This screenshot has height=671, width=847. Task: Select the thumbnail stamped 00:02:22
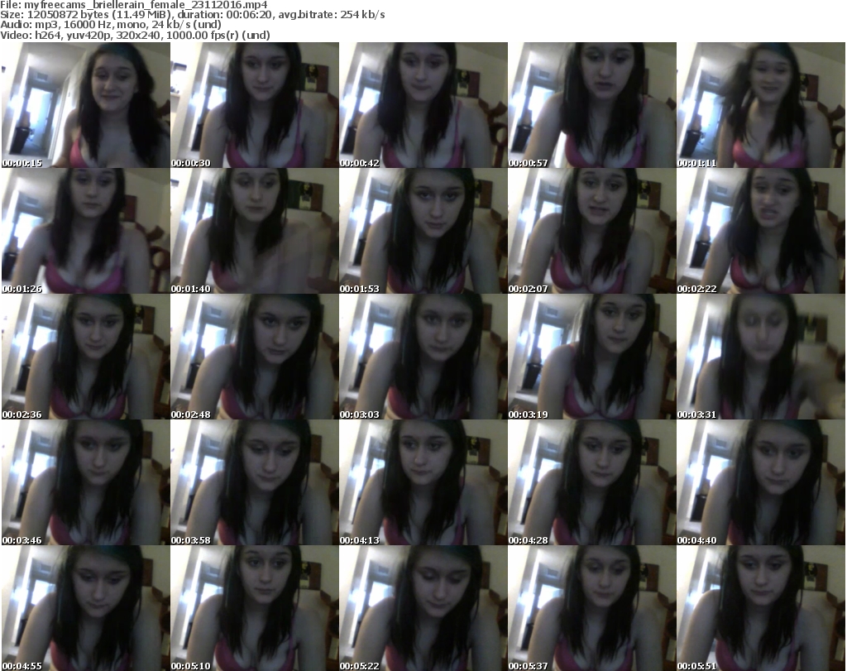[x=761, y=231]
